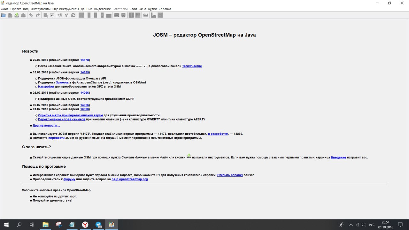This screenshot has height=230, width=409.
Task: Follow Скрытие меток при перетаскивании карты link
Action: click(x=70, y=115)
